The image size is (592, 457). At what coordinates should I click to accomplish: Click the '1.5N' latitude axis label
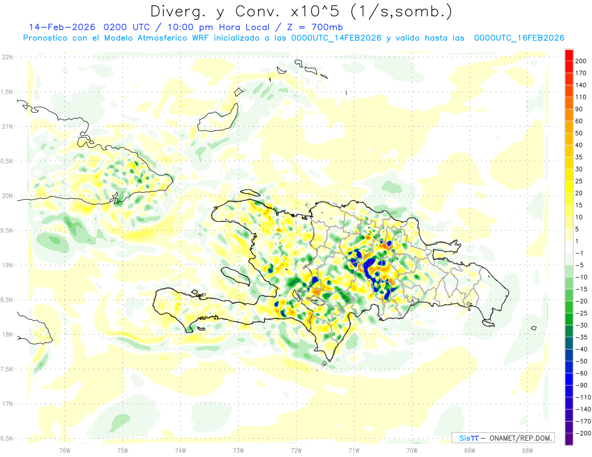pyautogui.click(x=7, y=92)
